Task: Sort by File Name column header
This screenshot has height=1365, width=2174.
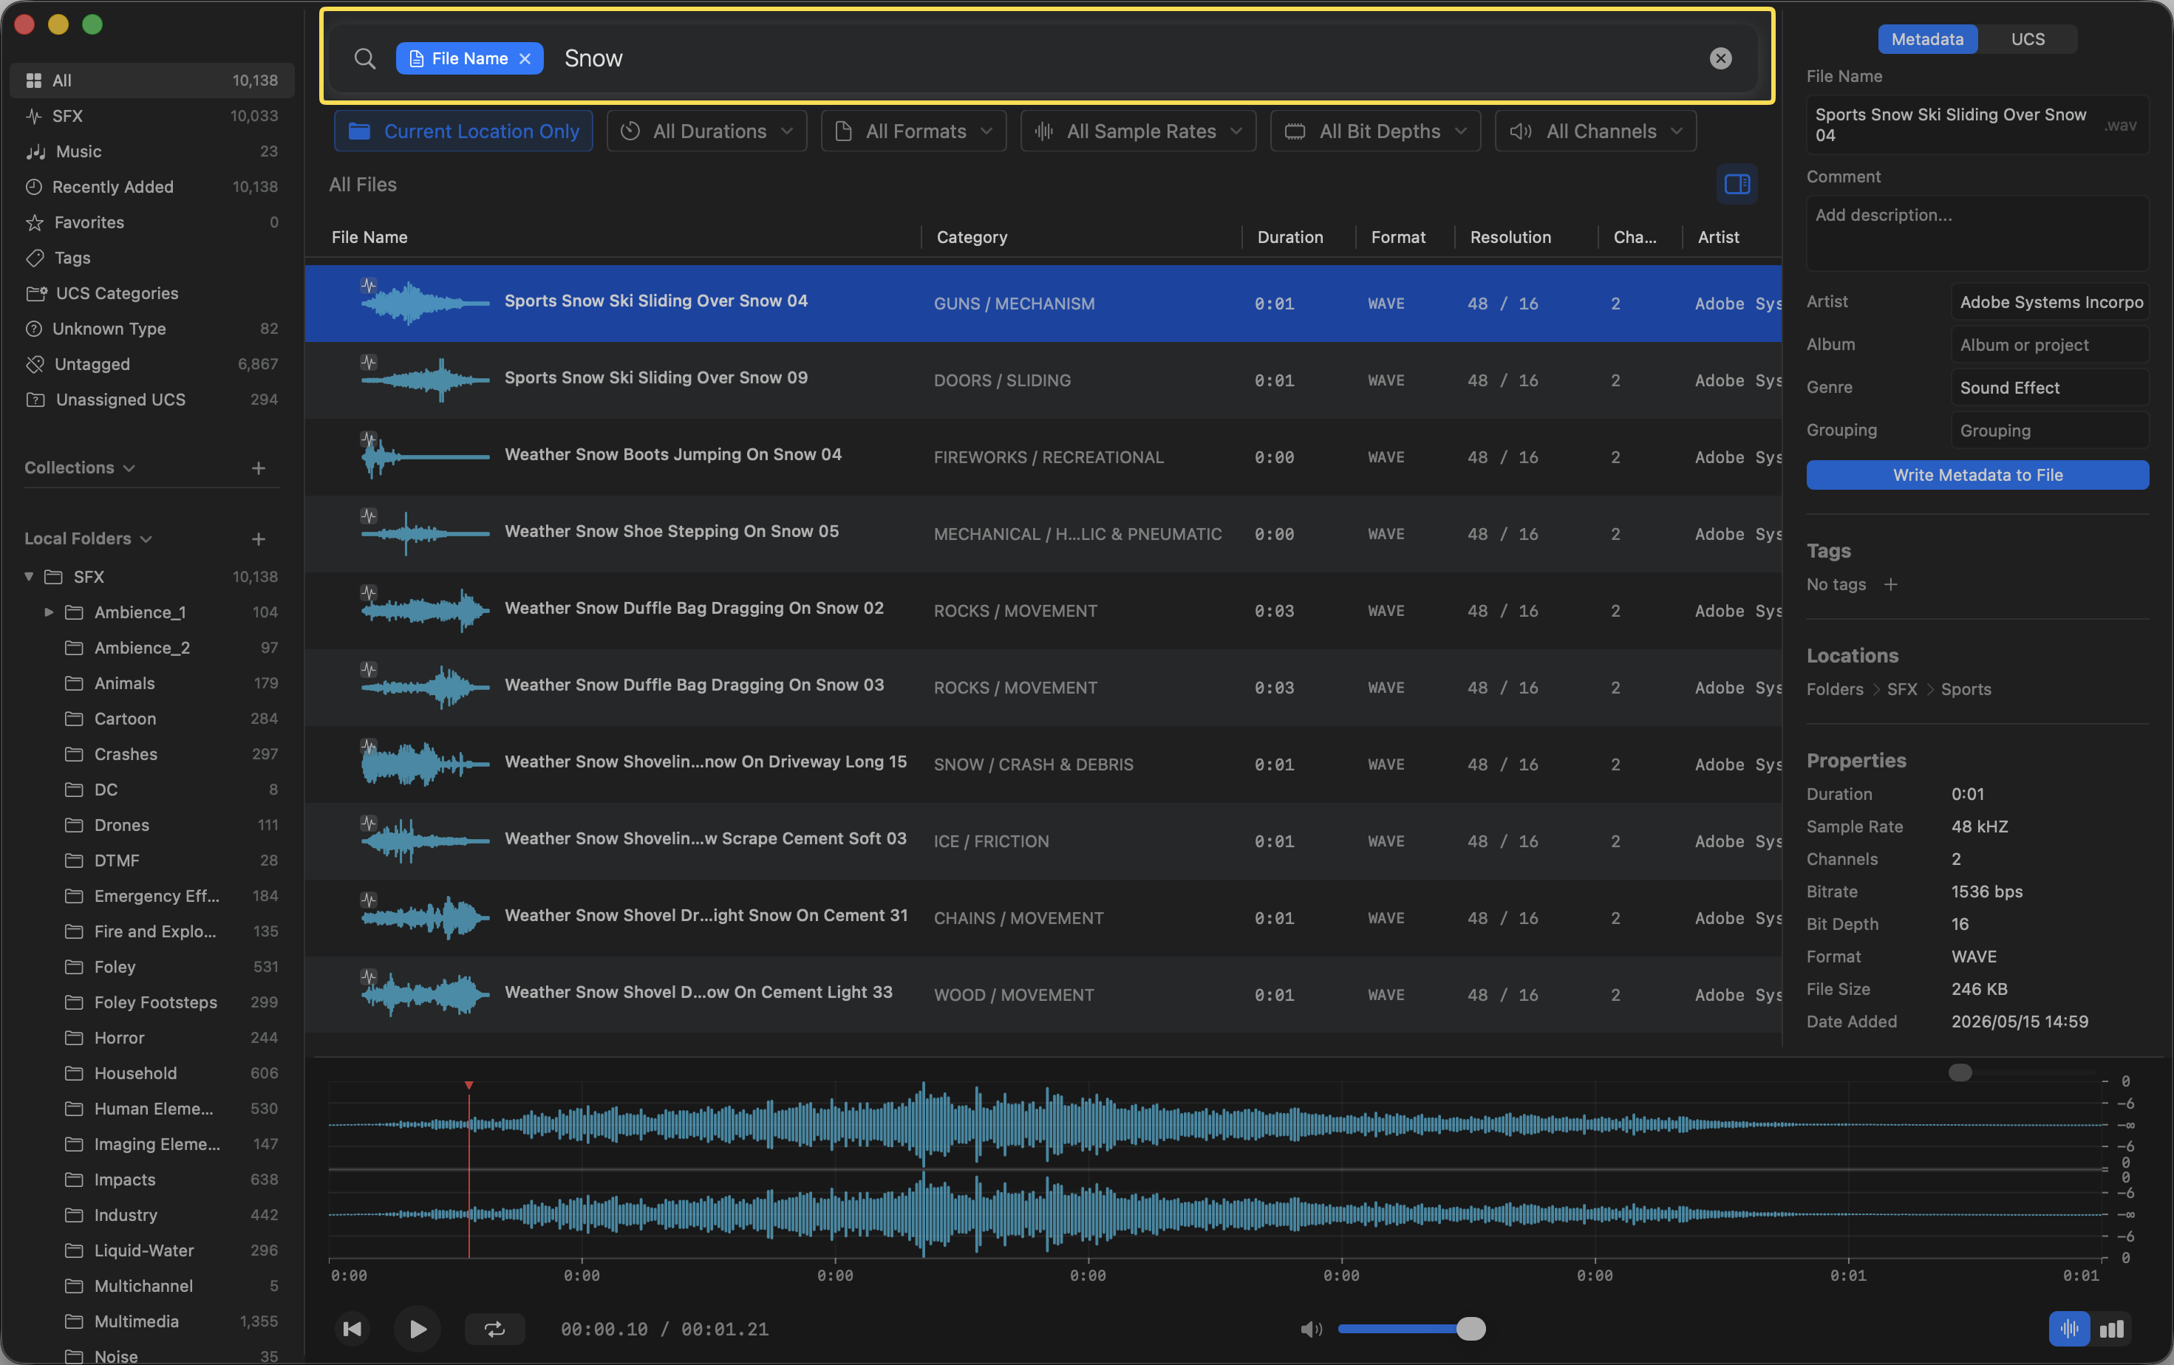Action: point(369,237)
